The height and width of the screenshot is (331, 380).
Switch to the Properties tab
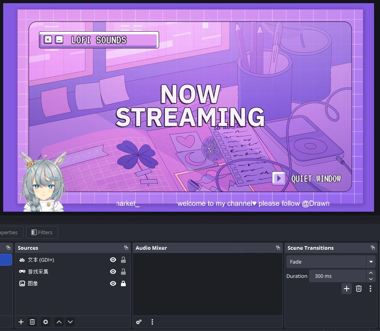(x=8, y=232)
